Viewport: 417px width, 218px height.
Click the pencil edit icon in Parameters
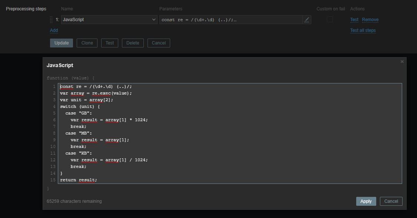[x=307, y=20]
